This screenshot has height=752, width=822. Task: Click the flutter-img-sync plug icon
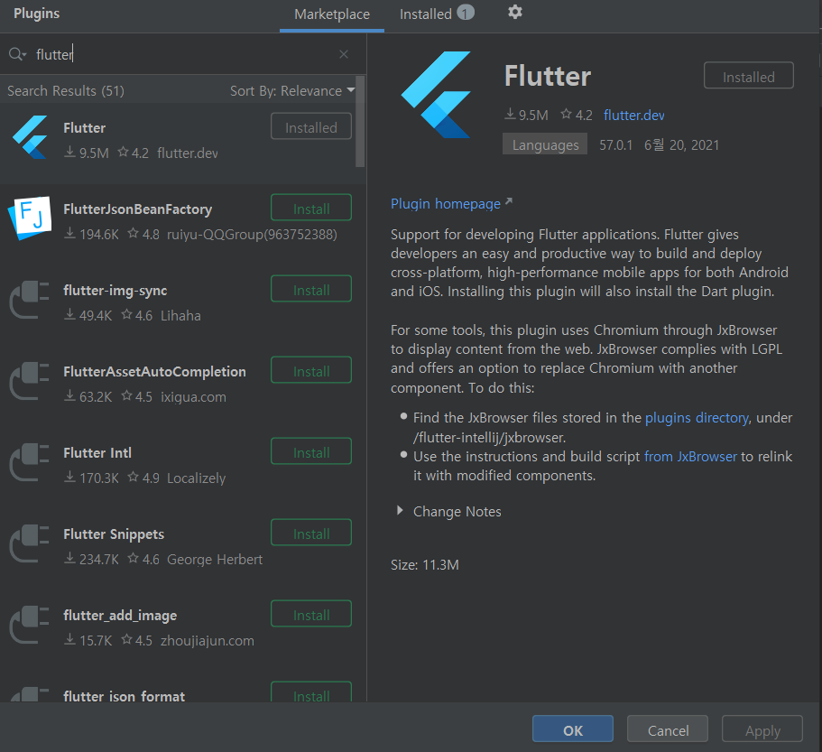[x=30, y=300]
